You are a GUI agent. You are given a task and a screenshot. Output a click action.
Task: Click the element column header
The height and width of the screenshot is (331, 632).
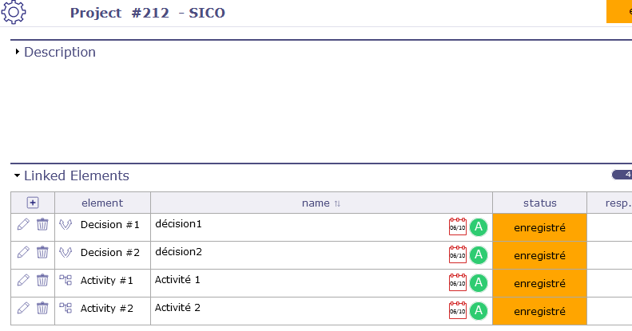(x=102, y=203)
